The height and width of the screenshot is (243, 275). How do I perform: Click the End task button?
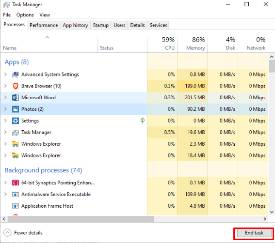(254, 233)
